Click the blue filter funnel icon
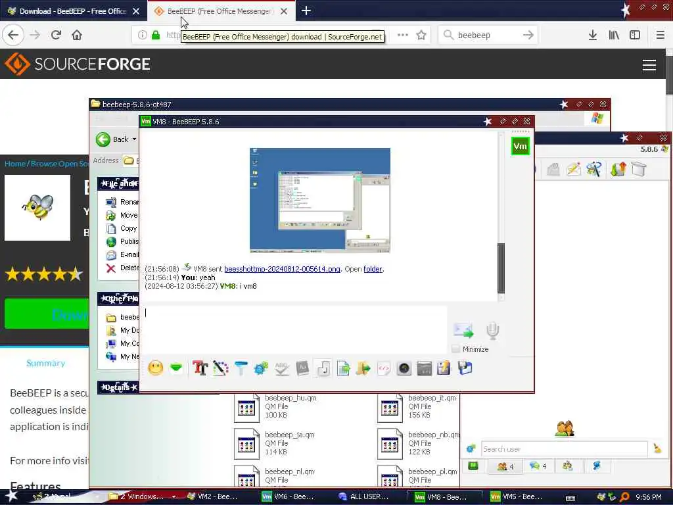 [x=241, y=368]
